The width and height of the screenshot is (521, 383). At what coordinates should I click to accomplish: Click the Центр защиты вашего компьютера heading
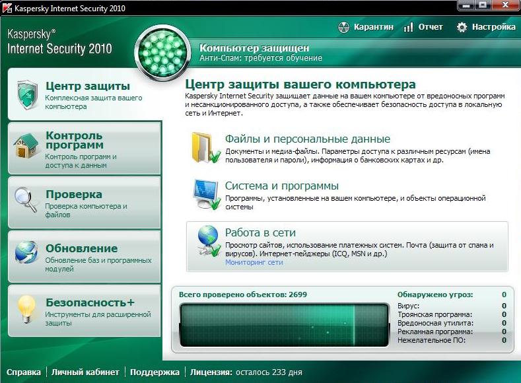(x=300, y=85)
